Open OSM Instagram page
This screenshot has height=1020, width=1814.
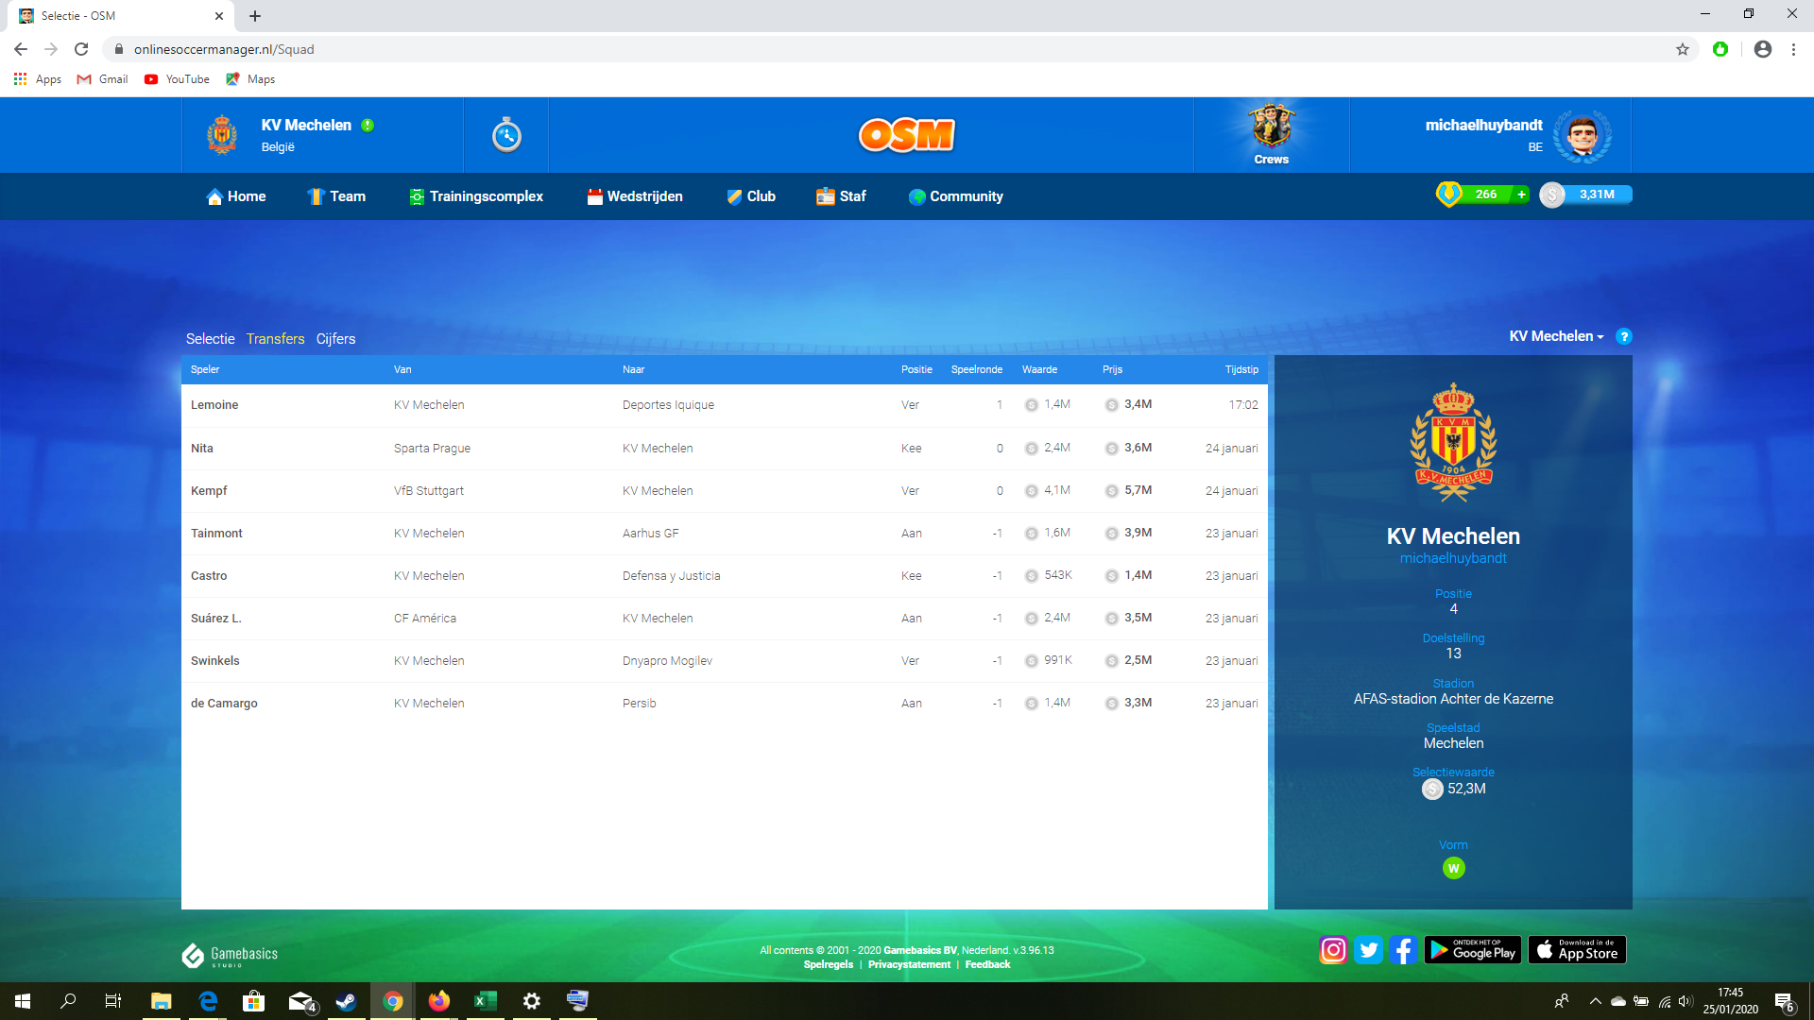(x=1333, y=949)
